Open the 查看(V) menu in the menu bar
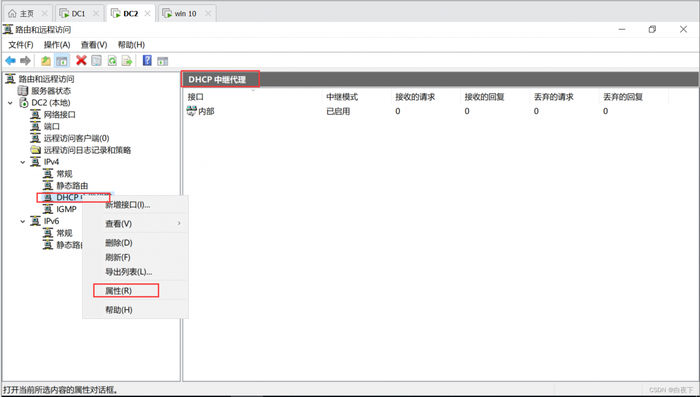 click(x=94, y=45)
